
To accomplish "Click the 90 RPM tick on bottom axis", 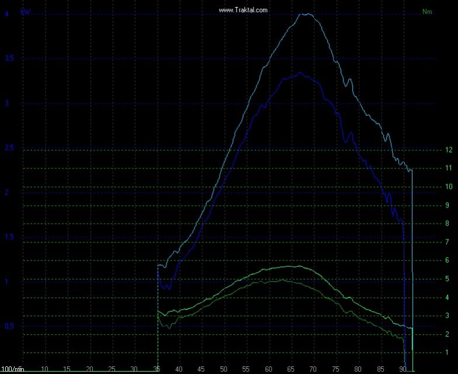I will point(403,369).
